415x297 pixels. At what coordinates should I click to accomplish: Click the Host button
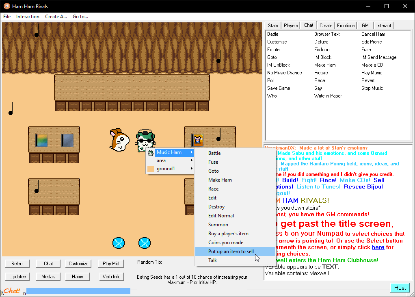click(400, 288)
